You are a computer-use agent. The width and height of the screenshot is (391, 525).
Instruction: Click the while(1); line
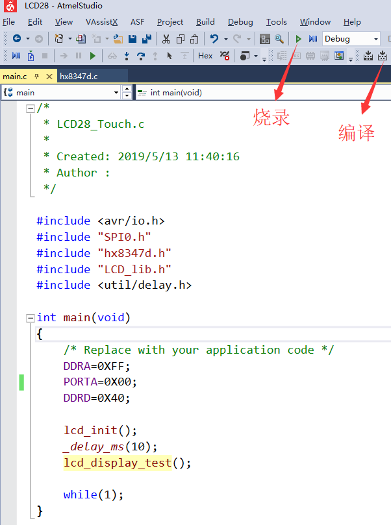pyautogui.click(x=94, y=494)
